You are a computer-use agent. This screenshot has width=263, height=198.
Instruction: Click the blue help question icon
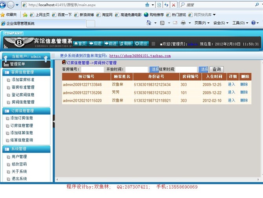coord(253,23)
